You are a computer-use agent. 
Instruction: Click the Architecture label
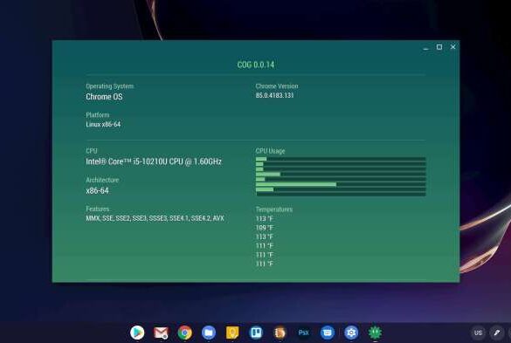click(102, 180)
